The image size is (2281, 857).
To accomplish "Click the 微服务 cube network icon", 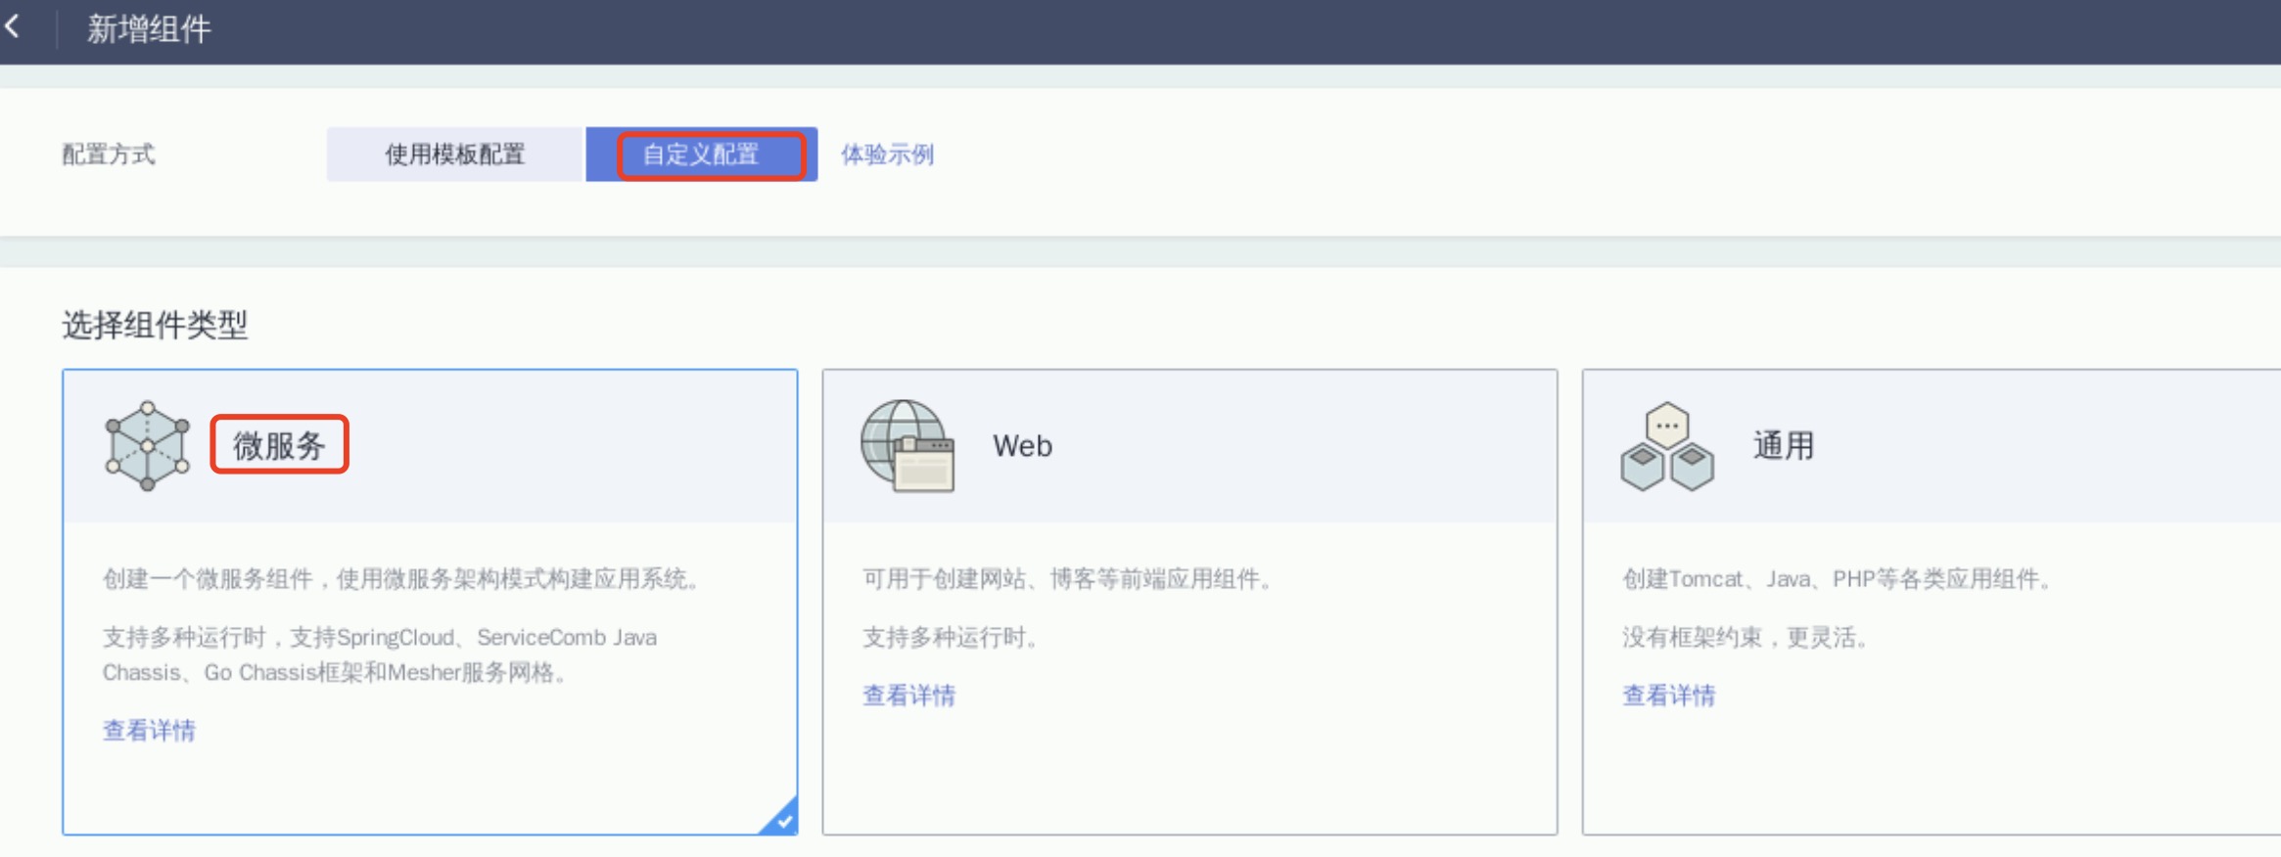I will pos(147,446).
